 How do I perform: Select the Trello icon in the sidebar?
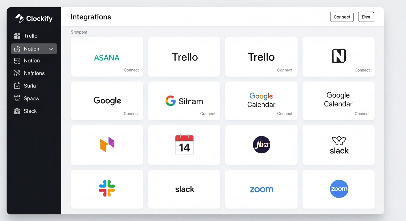(x=17, y=36)
